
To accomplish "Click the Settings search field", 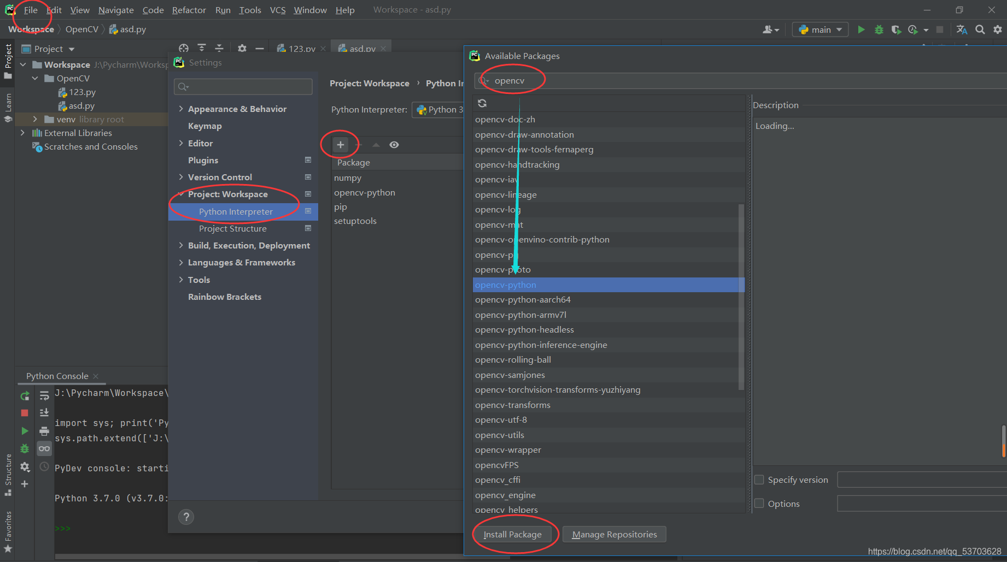I will [243, 86].
